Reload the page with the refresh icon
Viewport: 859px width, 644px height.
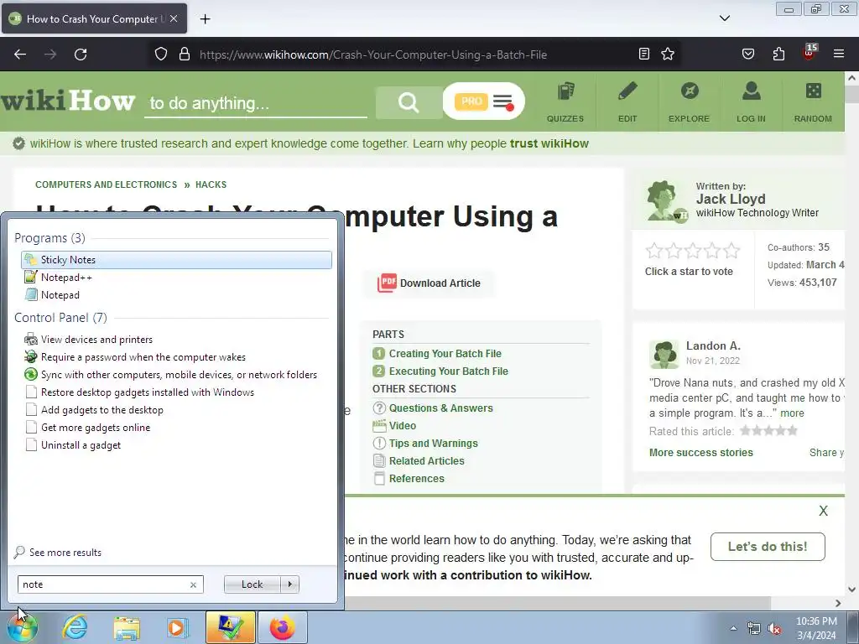tap(81, 55)
